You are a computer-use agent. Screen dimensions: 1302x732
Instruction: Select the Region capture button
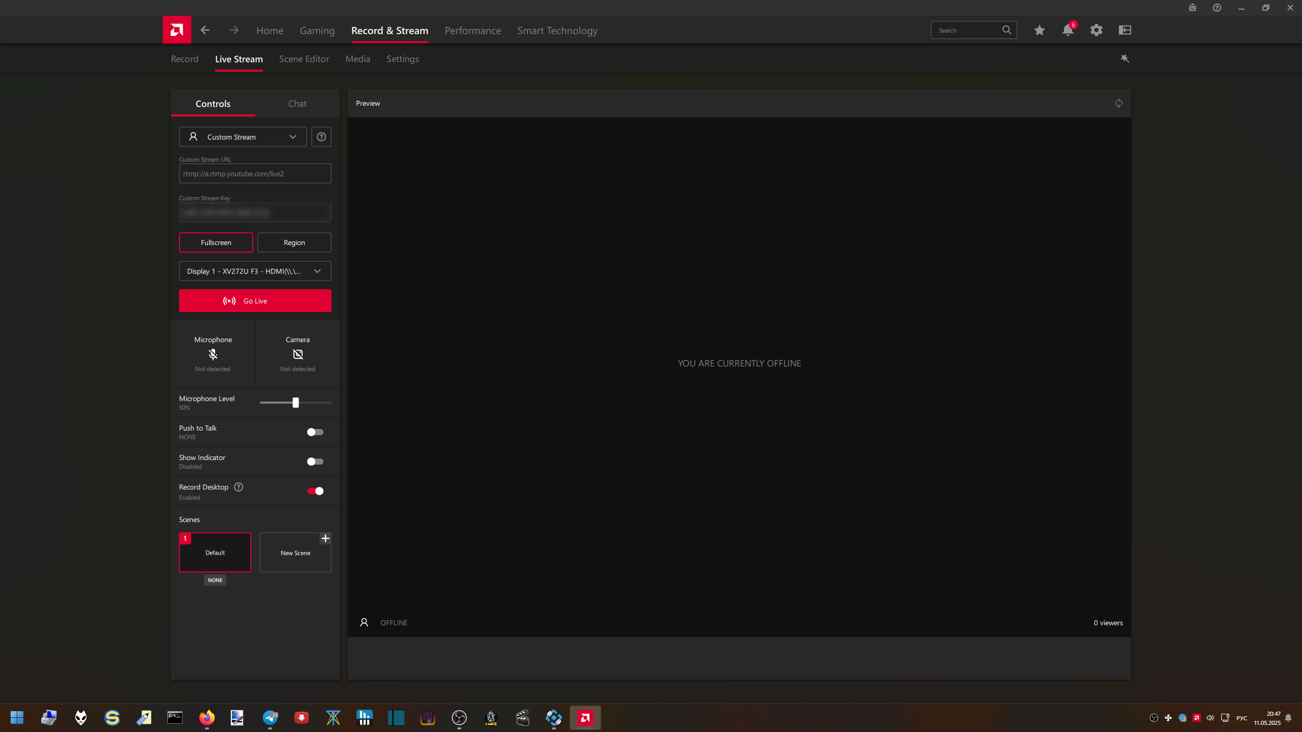tap(294, 242)
